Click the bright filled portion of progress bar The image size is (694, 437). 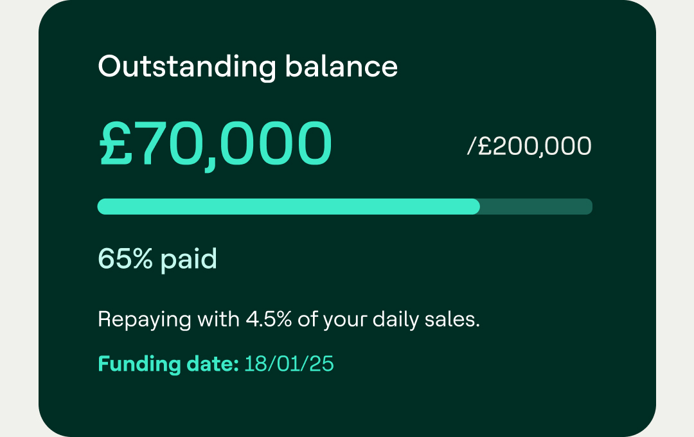(288, 206)
